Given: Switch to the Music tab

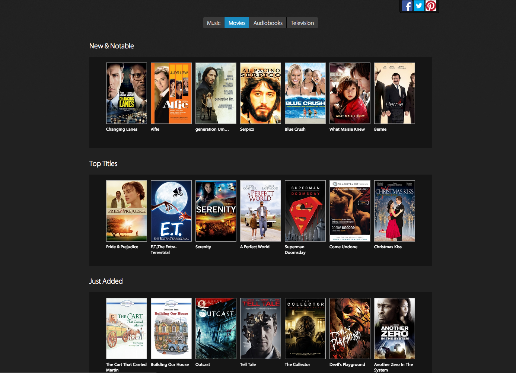Looking at the screenshot, I should click(214, 23).
